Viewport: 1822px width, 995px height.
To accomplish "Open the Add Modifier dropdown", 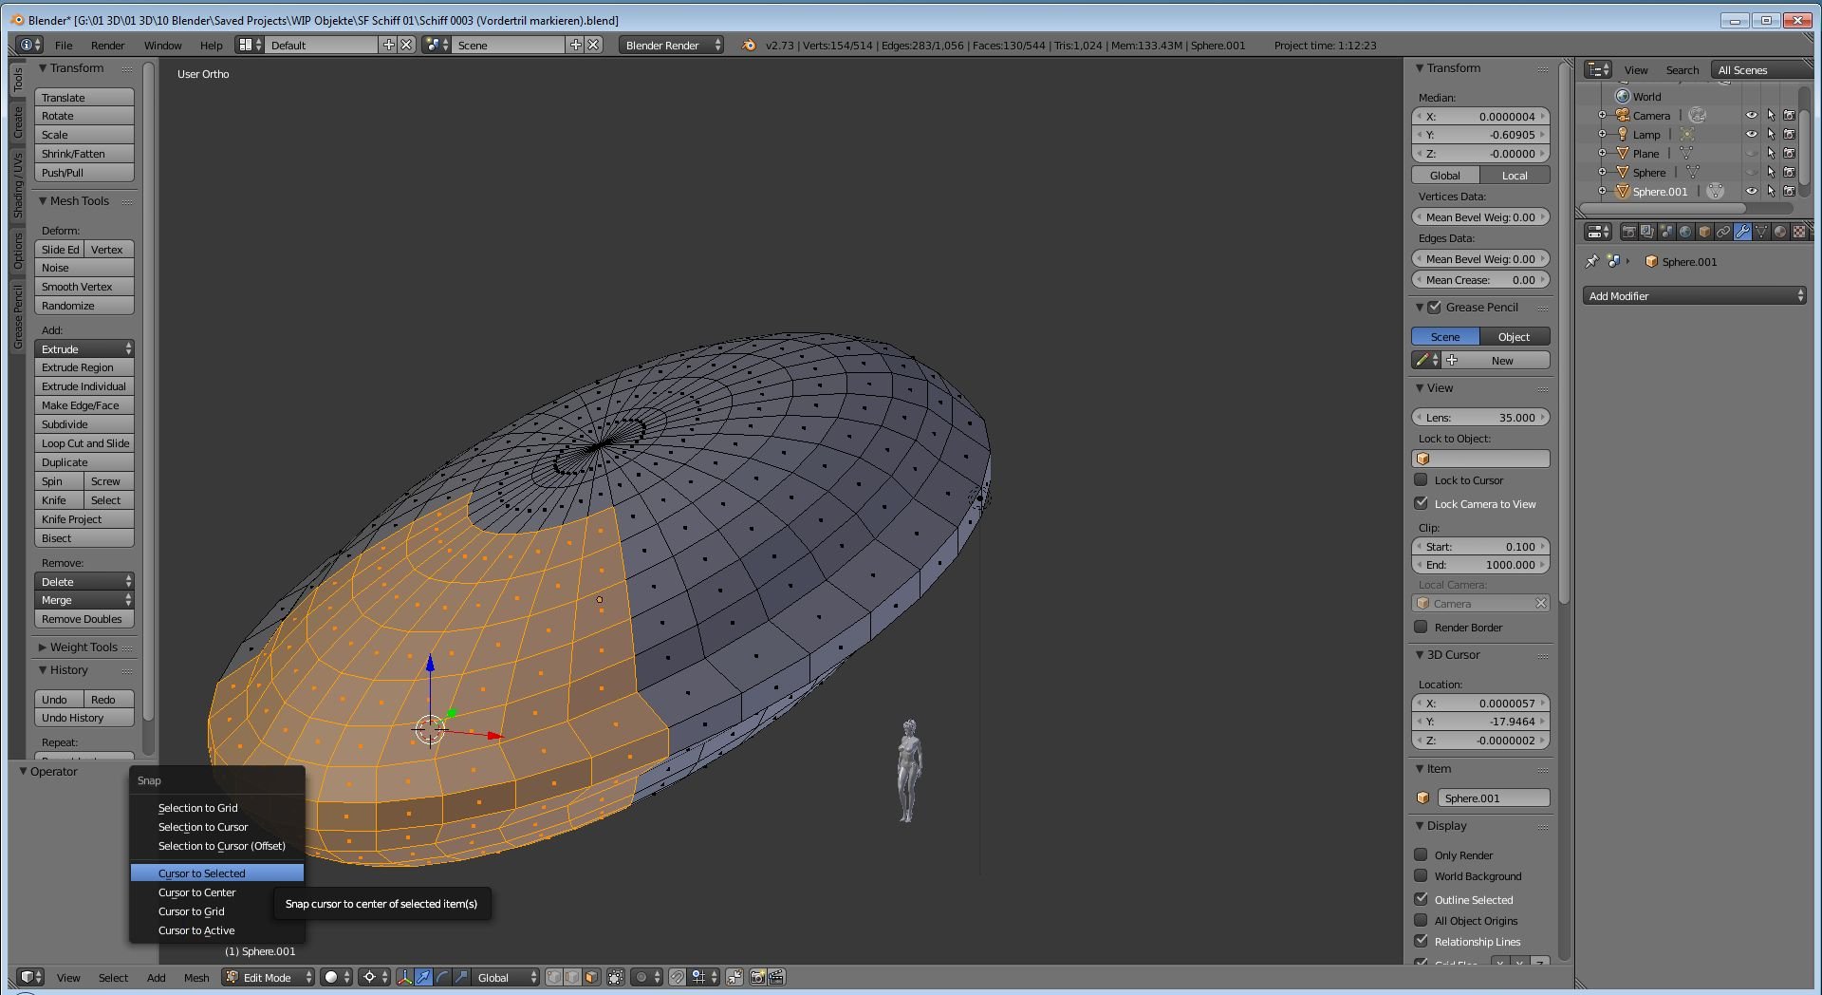I will 1694,296.
